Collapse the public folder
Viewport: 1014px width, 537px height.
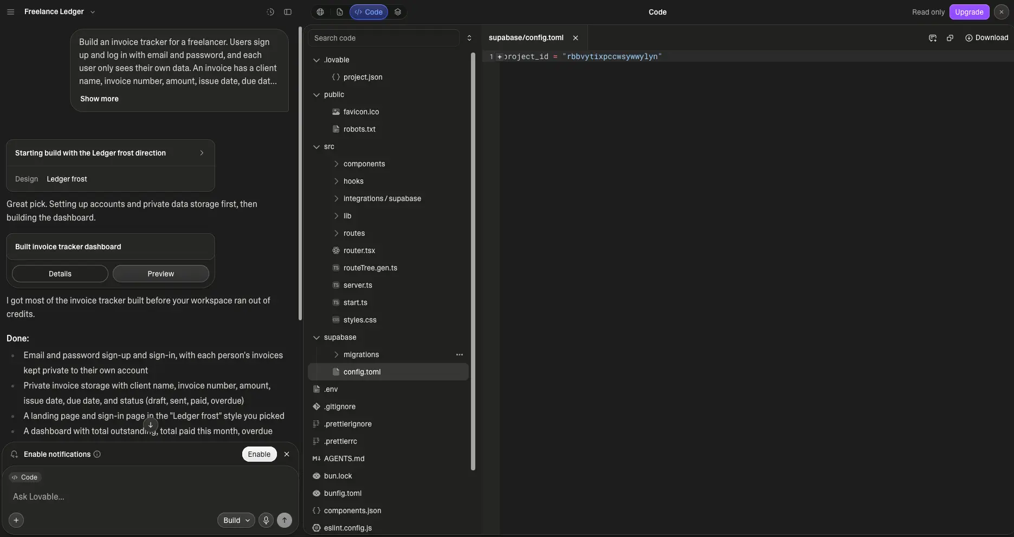(x=388, y=94)
